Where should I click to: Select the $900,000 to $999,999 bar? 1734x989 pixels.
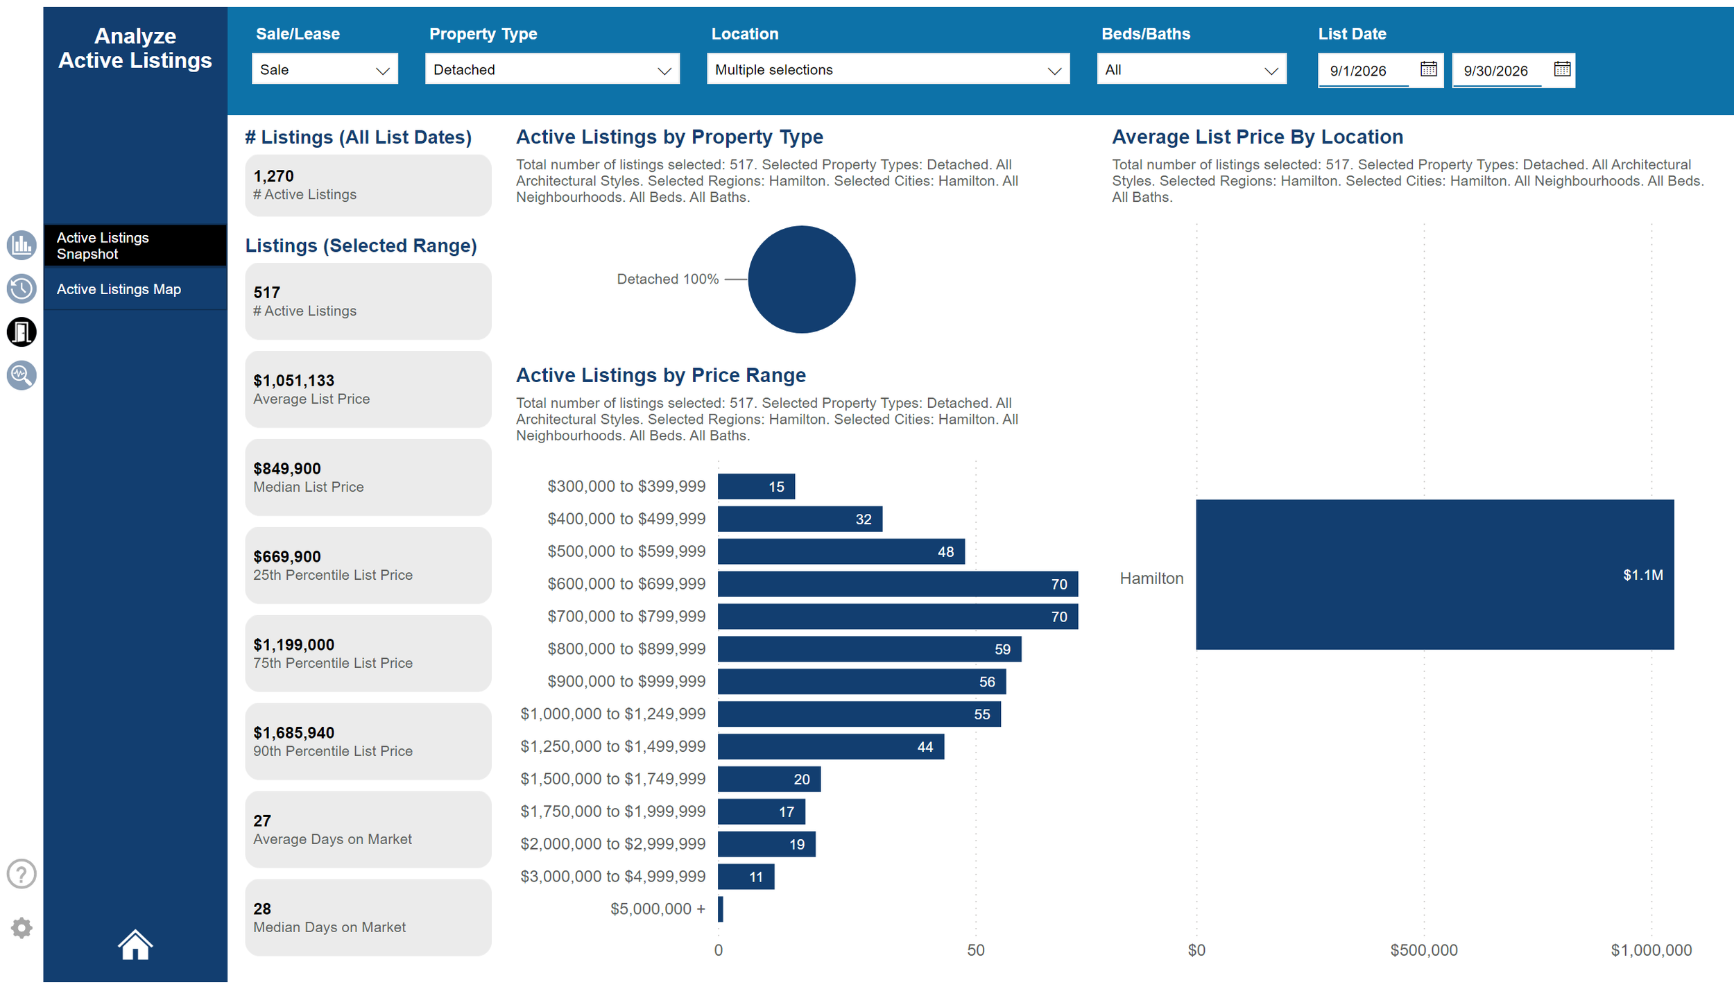(861, 682)
